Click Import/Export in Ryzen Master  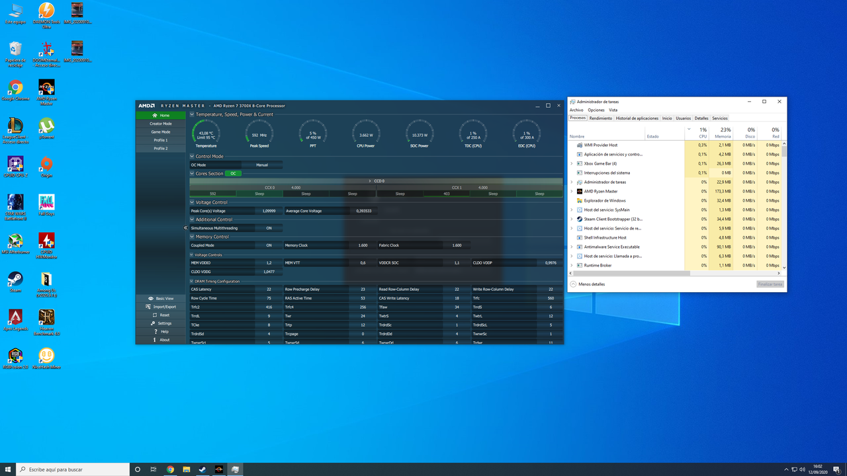pos(161,307)
